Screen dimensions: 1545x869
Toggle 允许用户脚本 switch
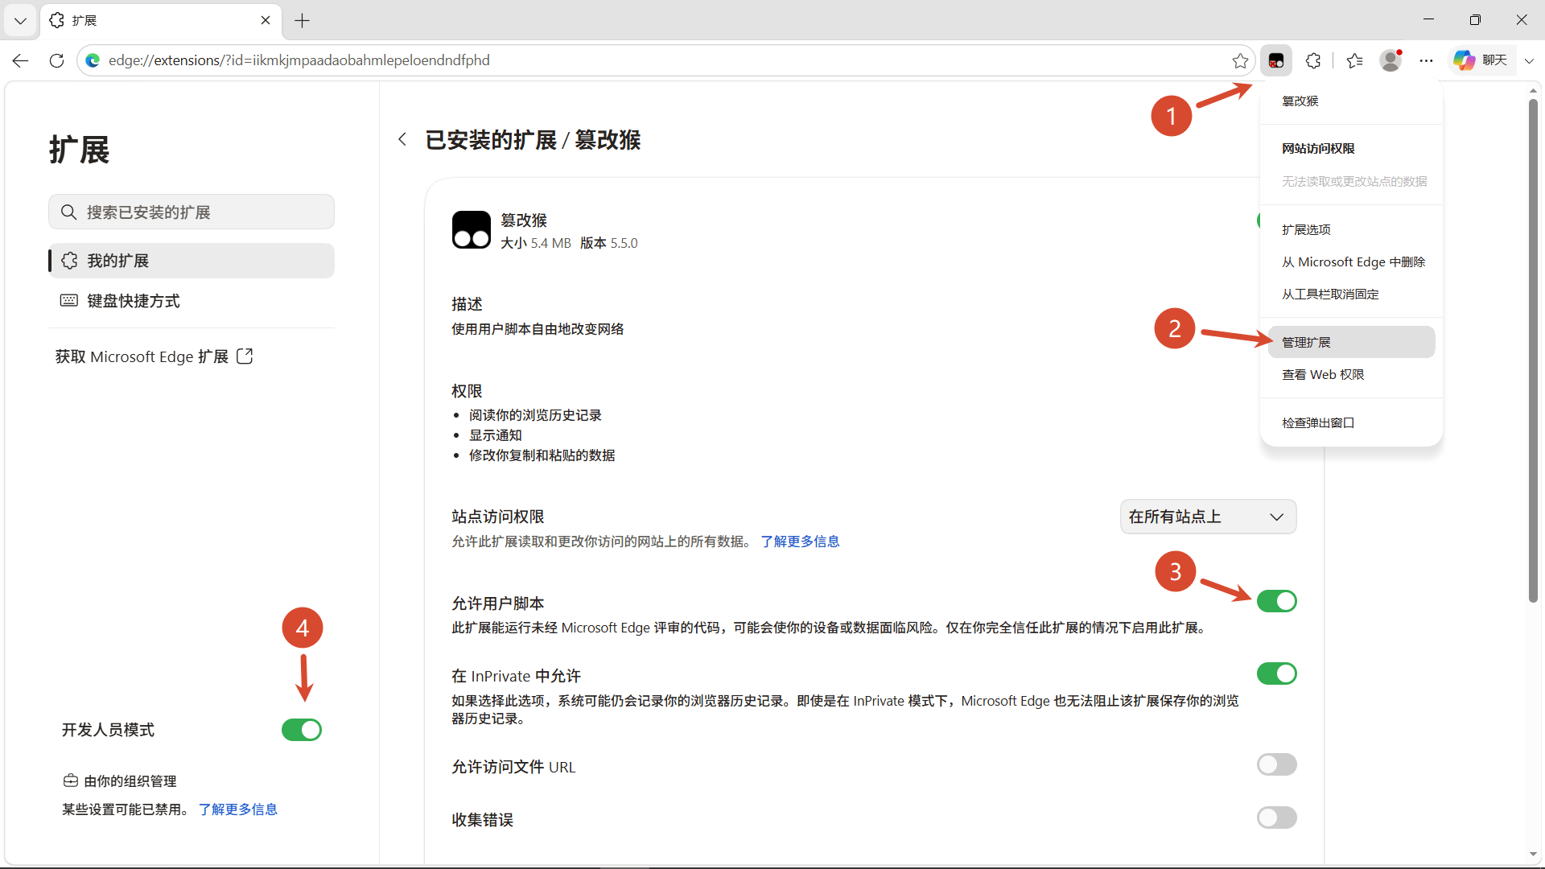click(x=1277, y=601)
